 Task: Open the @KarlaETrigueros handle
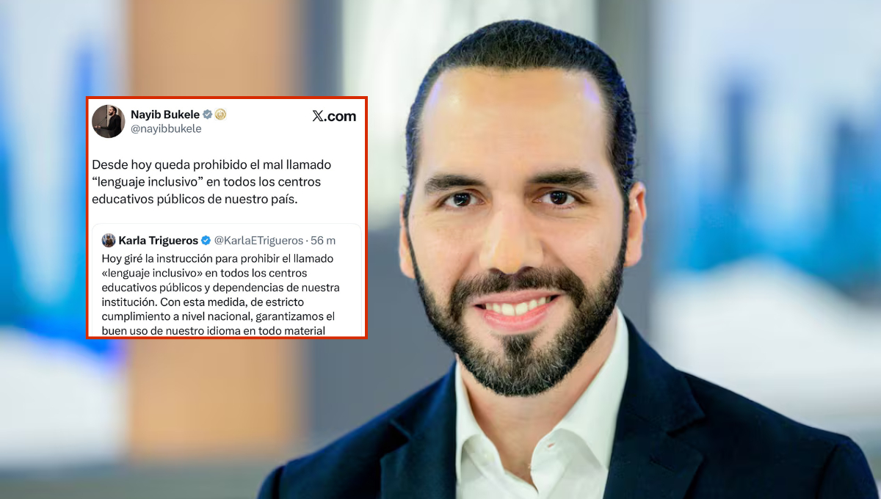(258, 241)
